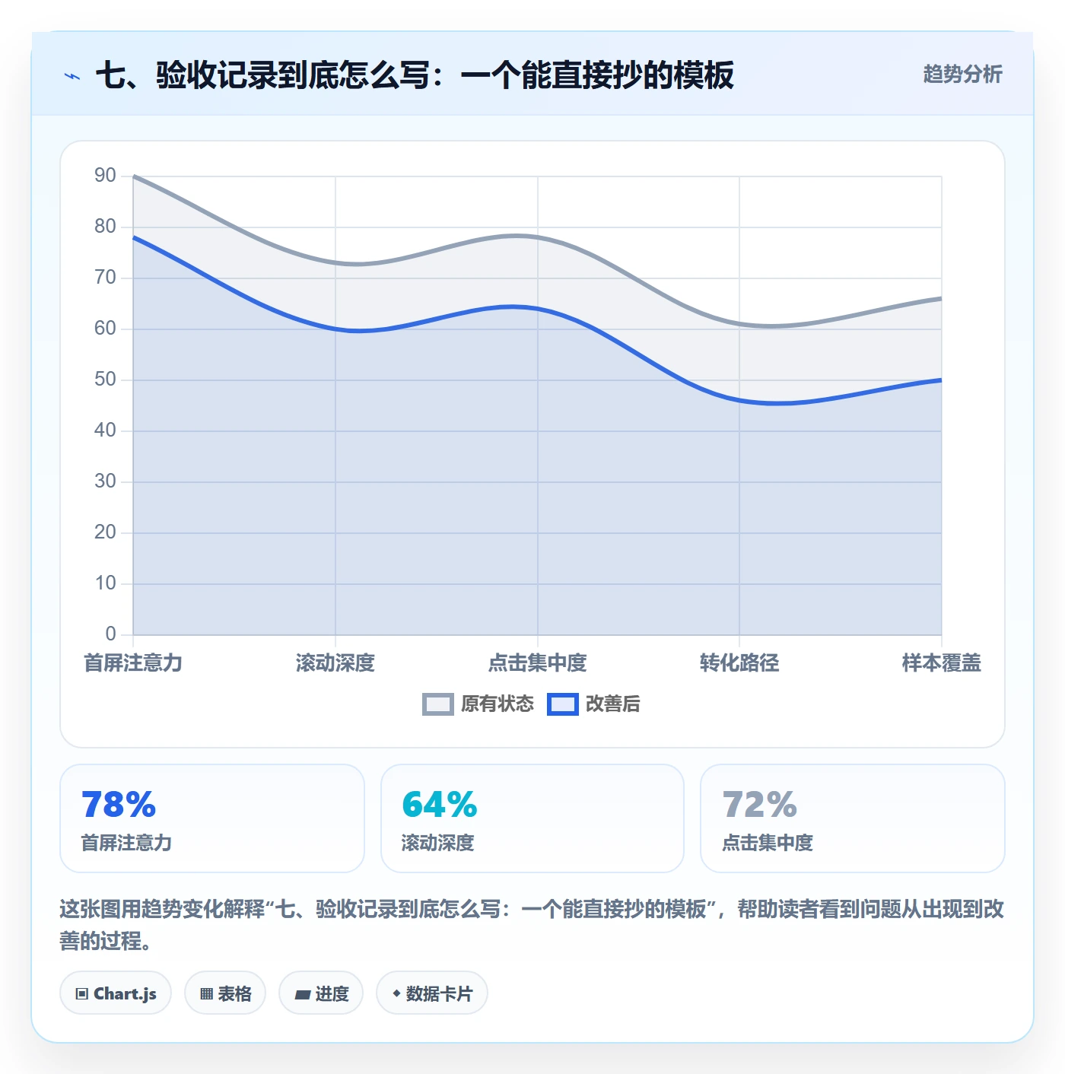Viewport: 1065px width, 1074px height.
Task: Select the Chart.js tag
Action: point(116,993)
